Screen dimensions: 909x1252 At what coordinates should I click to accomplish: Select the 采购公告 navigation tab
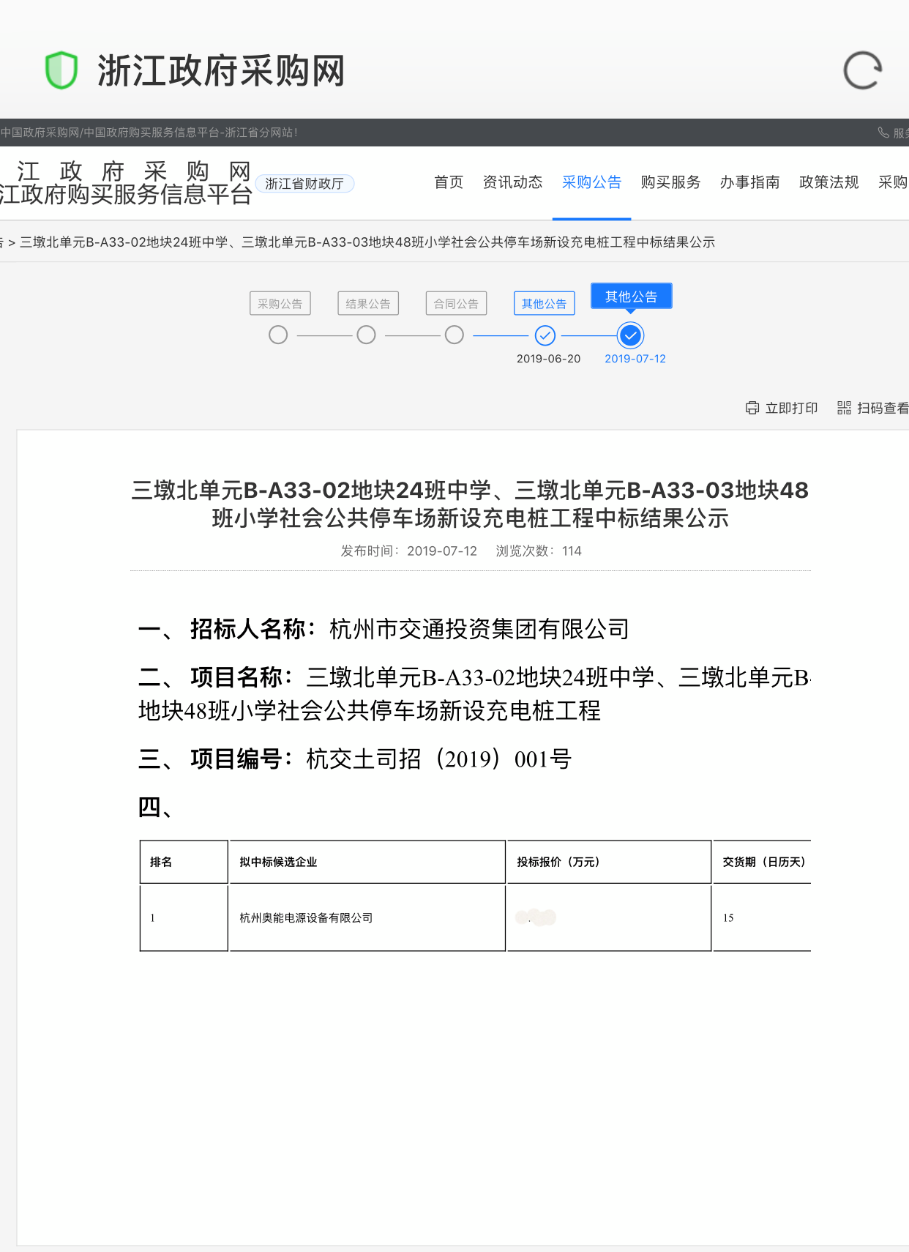coord(592,182)
